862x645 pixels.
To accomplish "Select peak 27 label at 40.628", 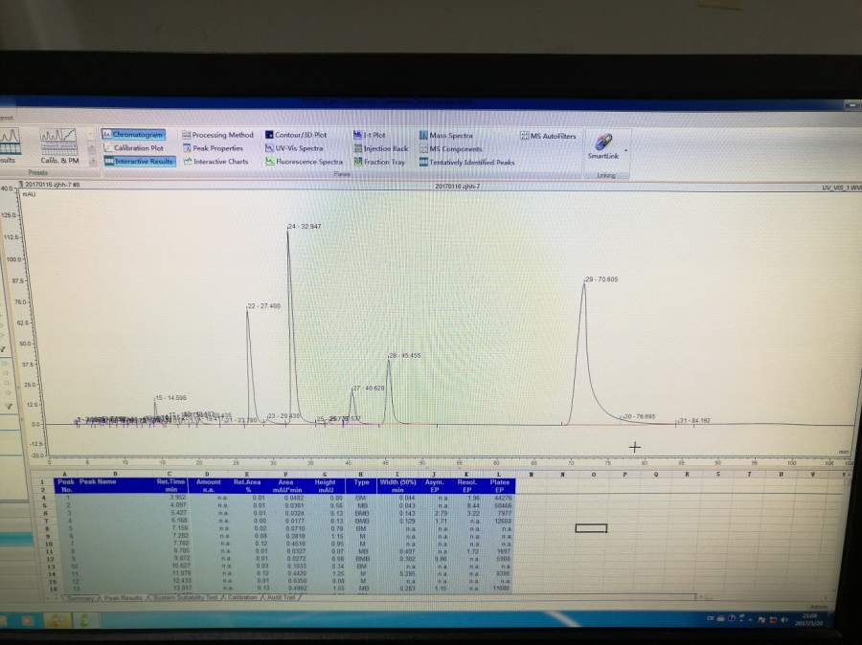I will coord(369,388).
